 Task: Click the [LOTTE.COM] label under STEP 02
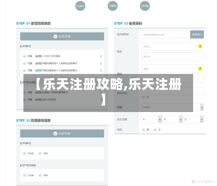(x=28, y=165)
